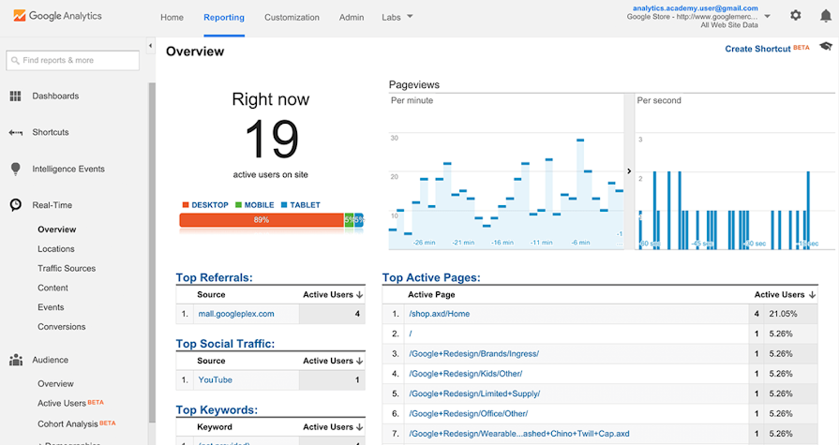839x445 pixels.
Task: Open the Audience section
Action: 51,360
